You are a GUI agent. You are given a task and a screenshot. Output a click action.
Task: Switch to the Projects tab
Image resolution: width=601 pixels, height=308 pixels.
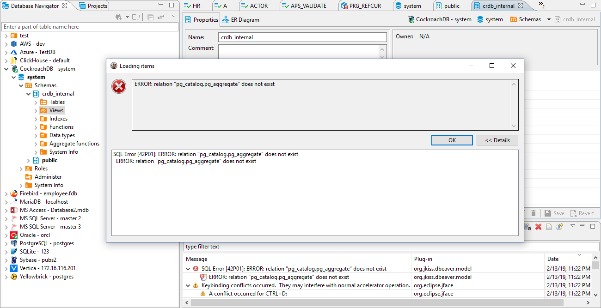(93, 6)
